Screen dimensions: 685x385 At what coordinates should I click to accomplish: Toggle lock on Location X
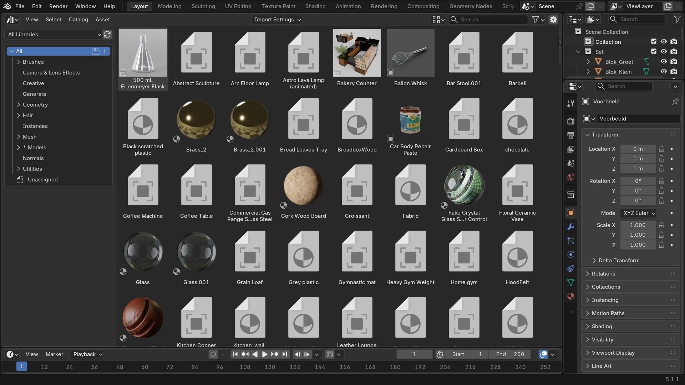click(x=661, y=149)
